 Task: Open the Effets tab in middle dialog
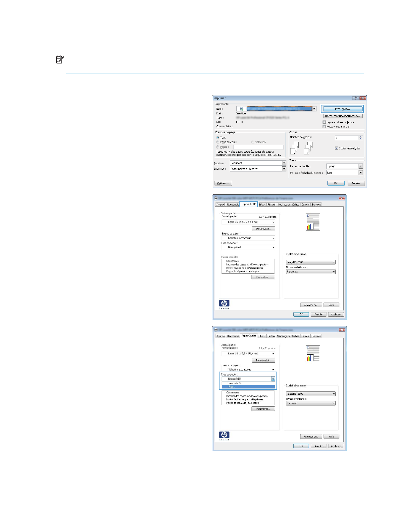262,205
